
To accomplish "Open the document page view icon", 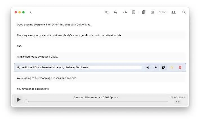I will click(134, 12).
